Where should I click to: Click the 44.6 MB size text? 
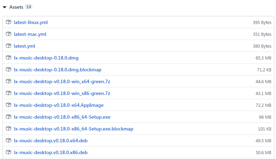click(x=263, y=82)
